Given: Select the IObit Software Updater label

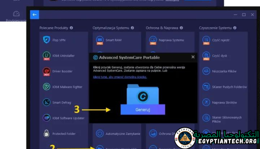Looking at the screenshot, I should [68, 118].
